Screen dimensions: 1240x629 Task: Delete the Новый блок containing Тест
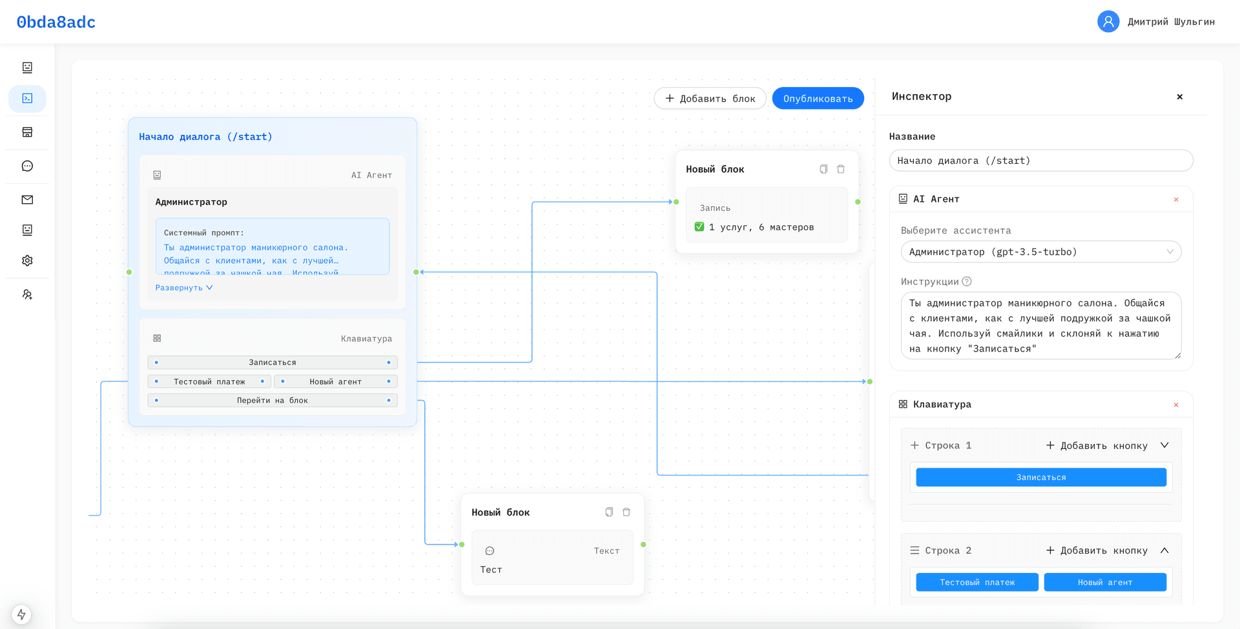pyautogui.click(x=626, y=512)
